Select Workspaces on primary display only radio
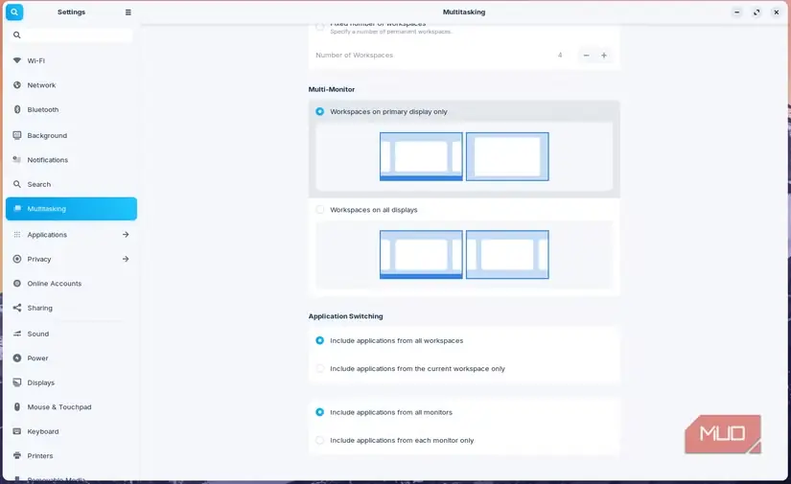The width and height of the screenshot is (791, 484). click(x=320, y=111)
